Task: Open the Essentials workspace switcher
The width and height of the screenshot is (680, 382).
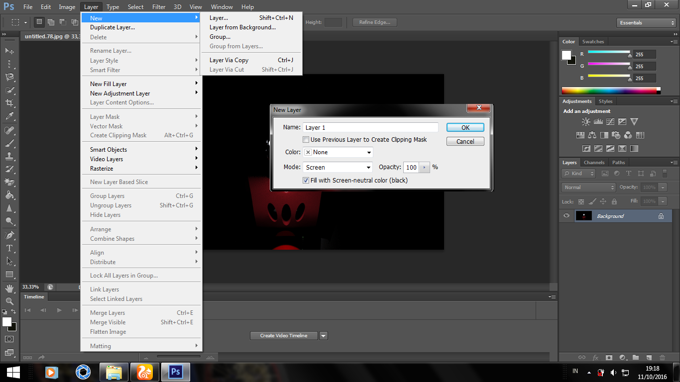Action: [646, 22]
